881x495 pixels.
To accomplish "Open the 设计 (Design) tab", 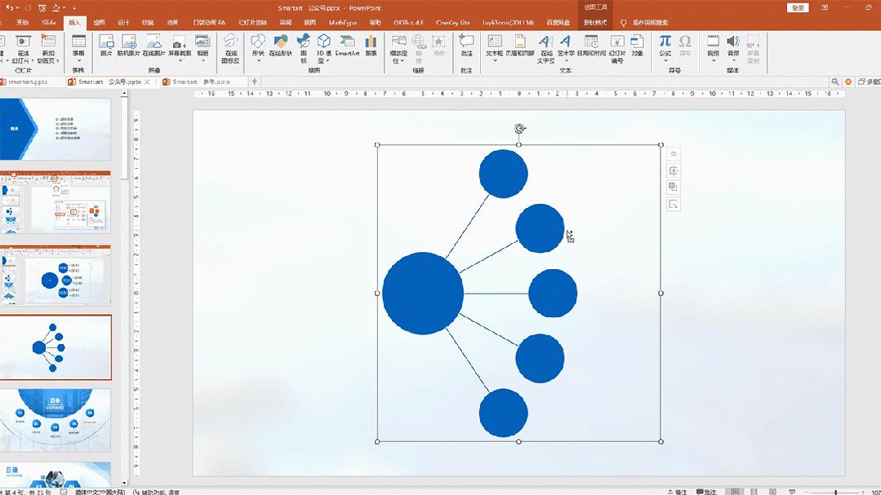I will (x=123, y=23).
